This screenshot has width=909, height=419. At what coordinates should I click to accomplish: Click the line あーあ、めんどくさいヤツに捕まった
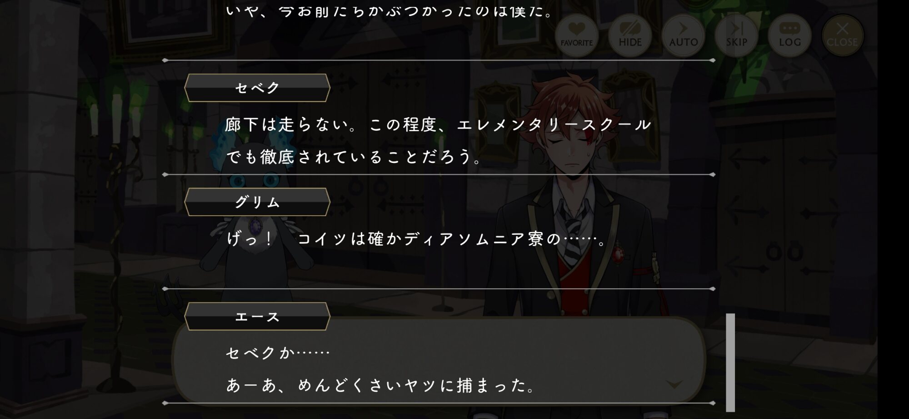coord(380,385)
